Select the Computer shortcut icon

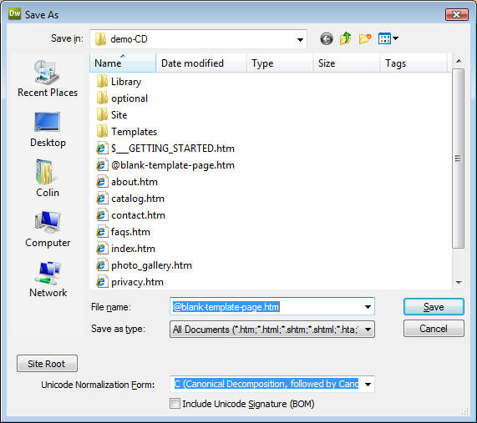coord(48,229)
